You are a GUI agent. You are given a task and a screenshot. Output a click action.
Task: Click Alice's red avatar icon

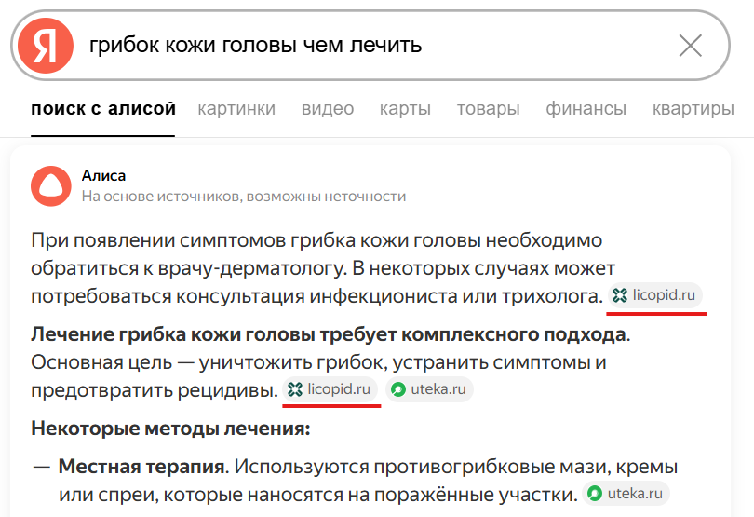coord(50,185)
